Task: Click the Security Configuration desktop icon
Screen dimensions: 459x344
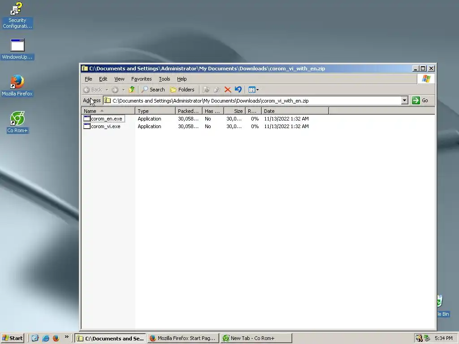Action: click(x=17, y=15)
